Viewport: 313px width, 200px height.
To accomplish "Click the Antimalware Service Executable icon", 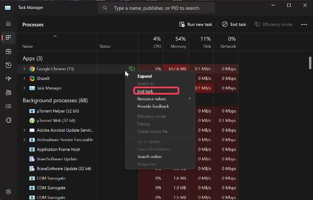I will pyautogui.click(x=32, y=140).
